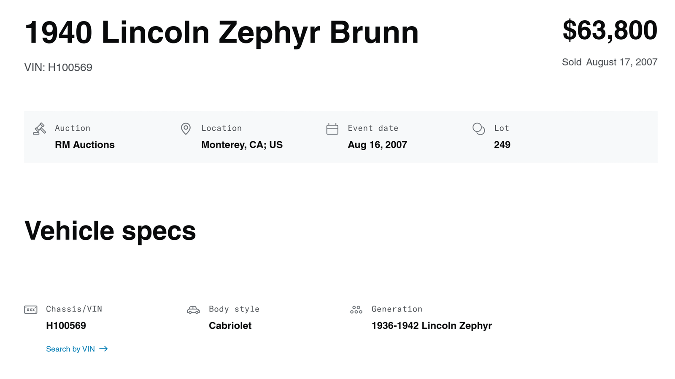
Task: Click the arrow beside Search by VIN
Action: point(103,349)
